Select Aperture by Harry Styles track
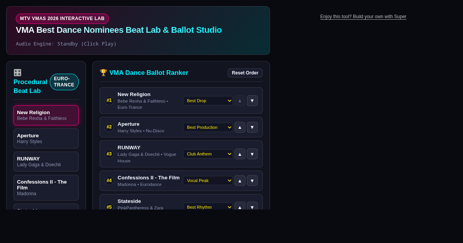The height and width of the screenshot is (243, 463). (x=46, y=138)
